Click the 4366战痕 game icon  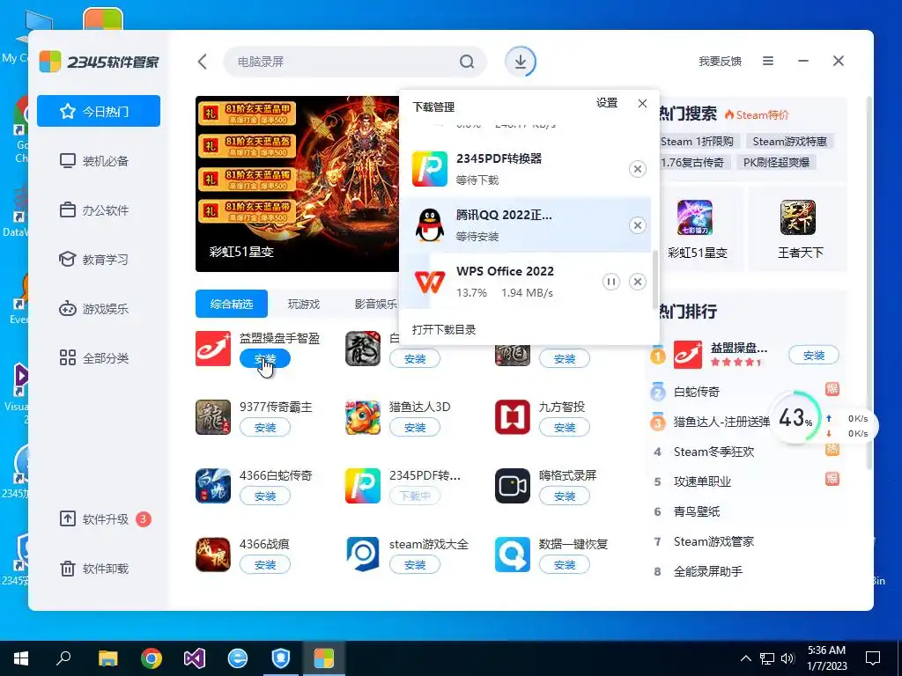pos(213,555)
